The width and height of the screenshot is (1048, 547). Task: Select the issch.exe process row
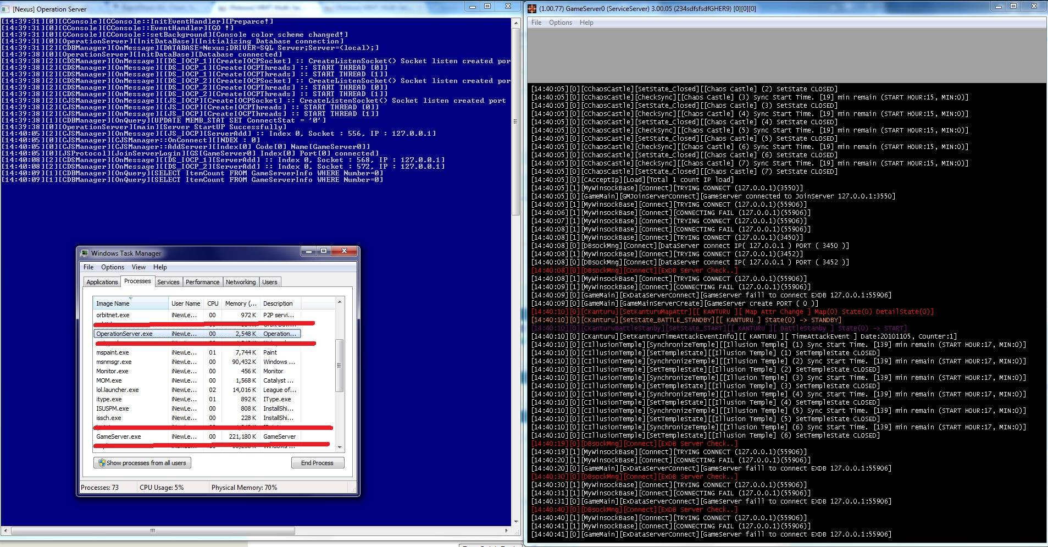coord(197,418)
